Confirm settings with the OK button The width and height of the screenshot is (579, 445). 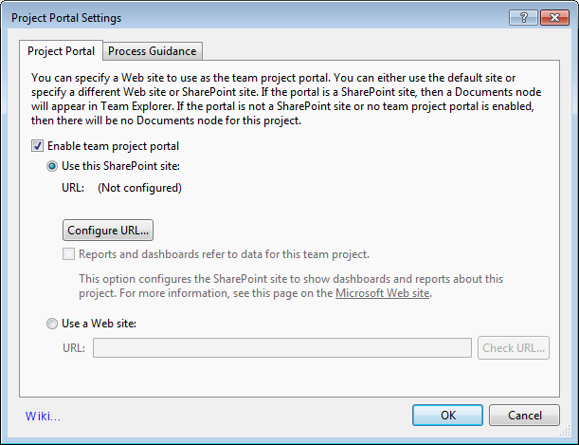click(x=448, y=416)
